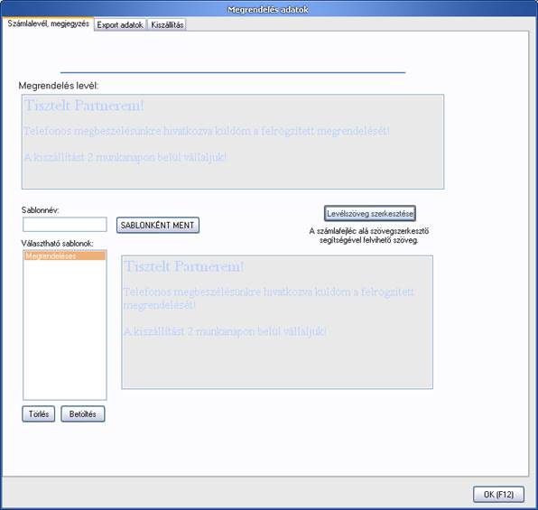Click Tisztelt Partnerem! heading in lower preview
This screenshot has width=538, height=510.
pyautogui.click(x=184, y=266)
